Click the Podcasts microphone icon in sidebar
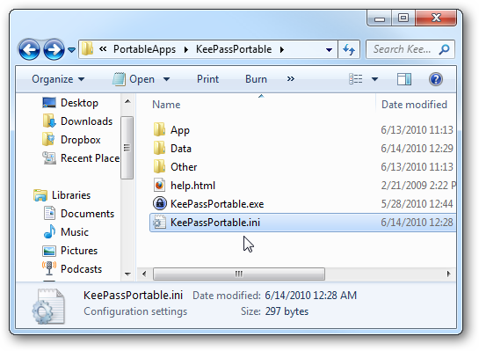The image size is (479, 351). 49,268
